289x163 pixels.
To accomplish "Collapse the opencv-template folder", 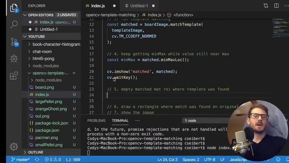I will 29,73.
